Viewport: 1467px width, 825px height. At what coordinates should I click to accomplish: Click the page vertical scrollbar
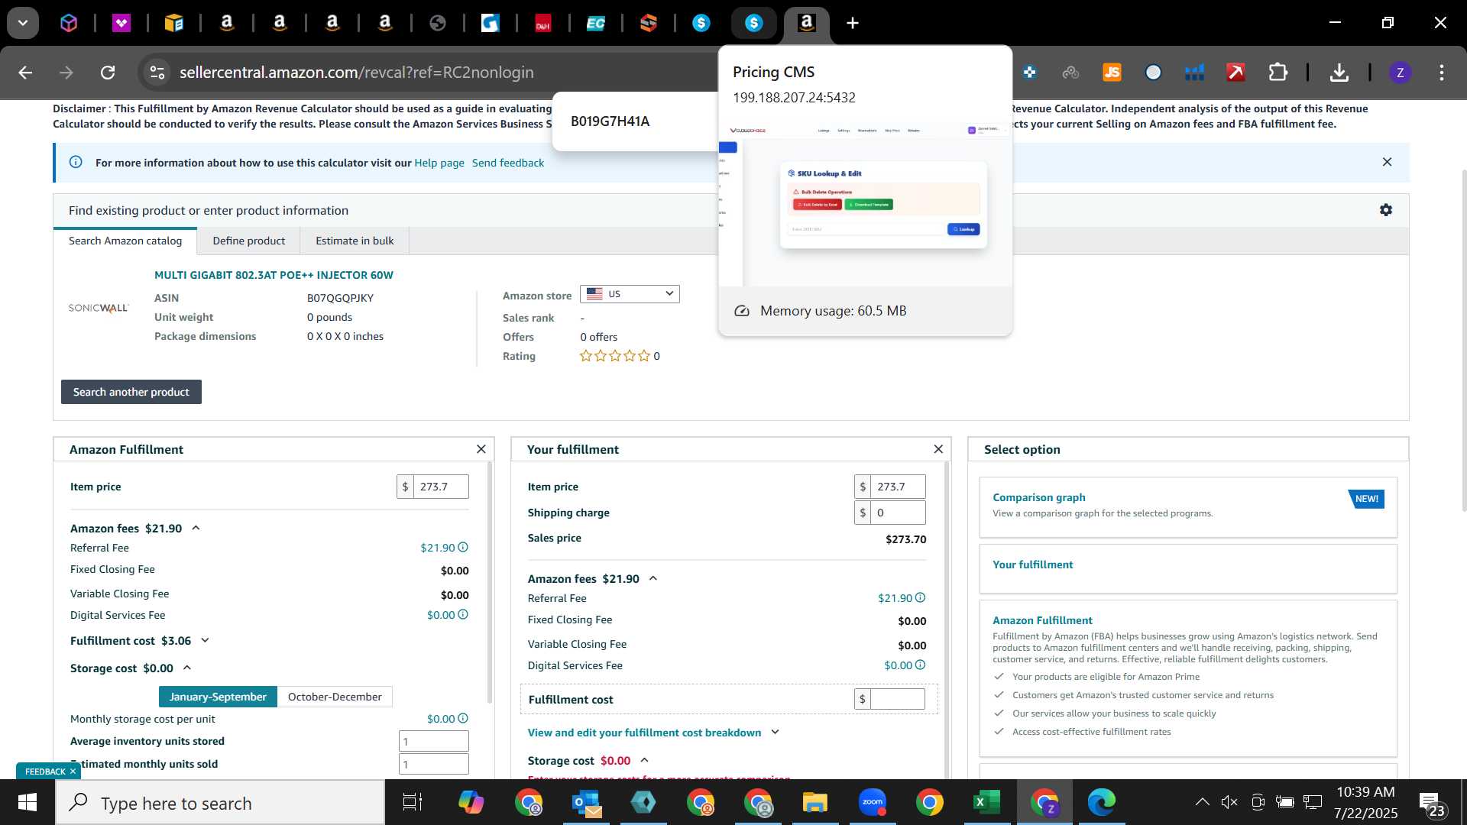(x=1463, y=340)
